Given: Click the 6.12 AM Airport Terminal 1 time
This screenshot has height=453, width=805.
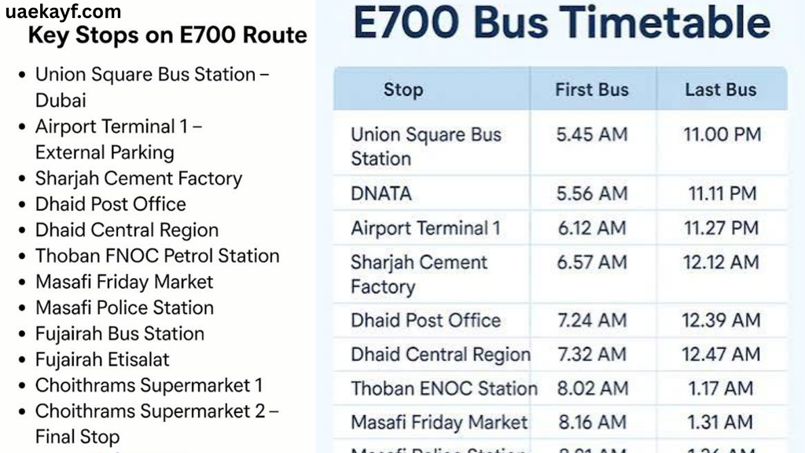Looking at the screenshot, I should point(592,227).
